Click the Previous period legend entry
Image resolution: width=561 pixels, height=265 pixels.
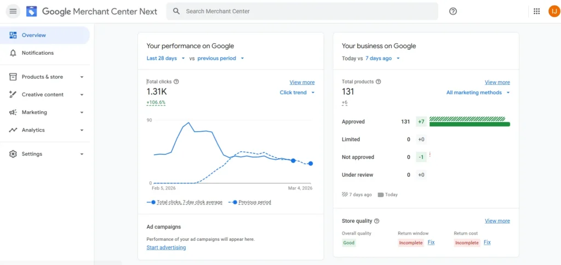pos(250,202)
